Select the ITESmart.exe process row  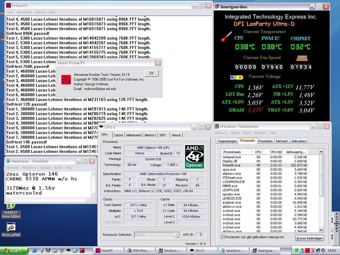[265, 178]
